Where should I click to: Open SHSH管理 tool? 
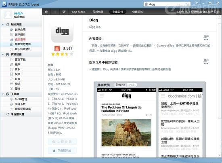[21, 99]
